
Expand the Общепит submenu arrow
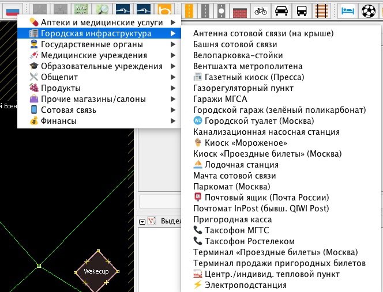pyautogui.click(x=173, y=77)
